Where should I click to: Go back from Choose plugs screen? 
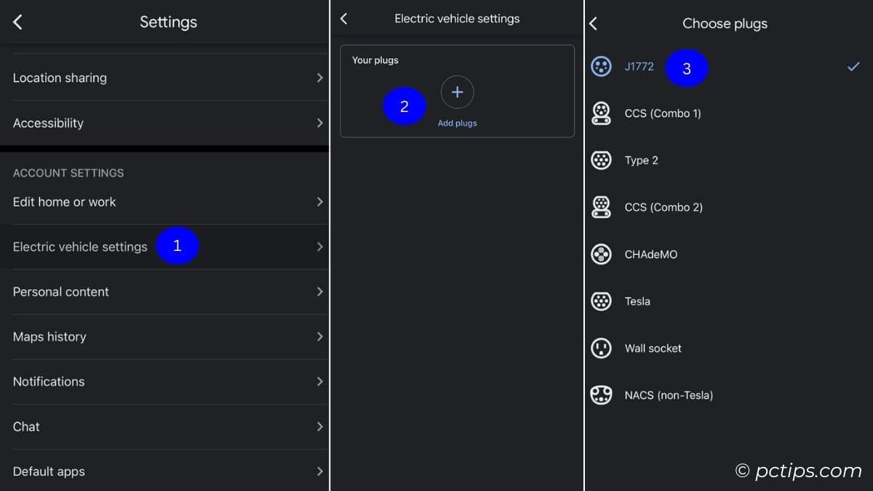594,24
